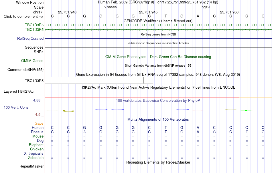Click the gray expression bar in the GTEx graph

pos(143,80)
